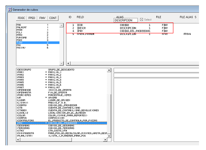Select FDOC row in the file list
The height and width of the screenshot is (150, 206).
(38, 40)
